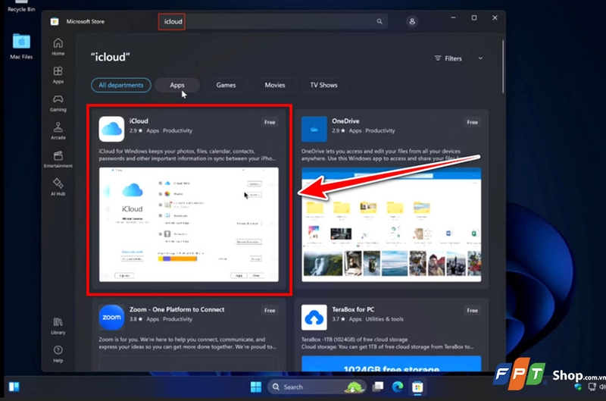The width and height of the screenshot is (606, 401).
Task: Open the Windows Start button
Action: (256, 387)
